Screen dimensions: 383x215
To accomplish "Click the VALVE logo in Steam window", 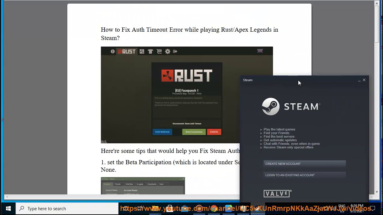I will click(x=277, y=193).
